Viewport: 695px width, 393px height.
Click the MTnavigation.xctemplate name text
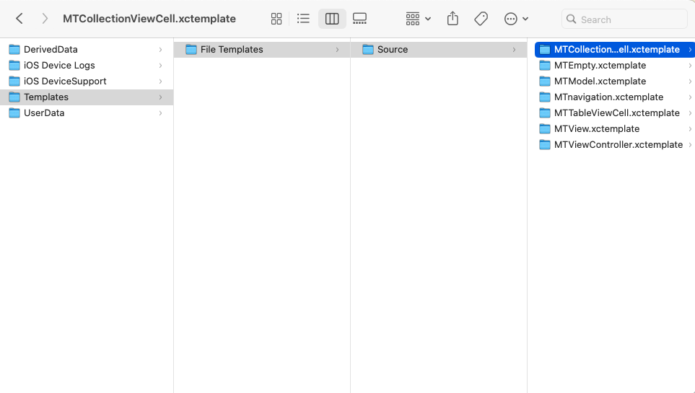tap(608, 97)
